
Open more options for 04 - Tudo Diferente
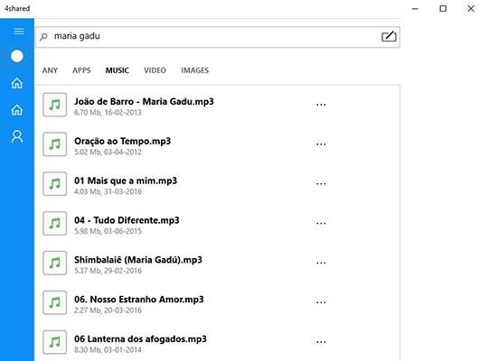tap(321, 224)
